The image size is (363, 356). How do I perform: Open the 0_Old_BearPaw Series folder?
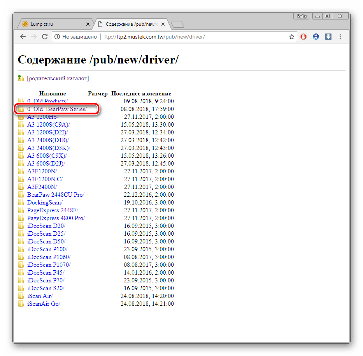pos(57,109)
